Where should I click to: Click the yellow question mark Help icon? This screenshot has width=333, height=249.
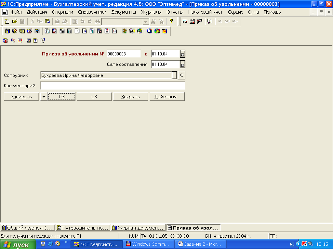pos(171,21)
